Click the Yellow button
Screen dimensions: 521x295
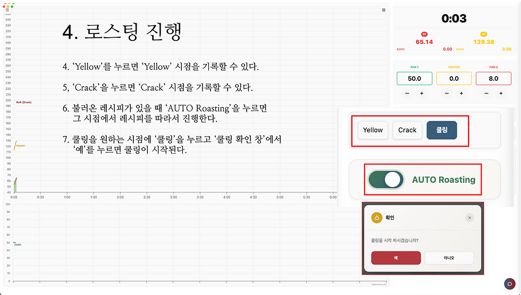click(373, 130)
